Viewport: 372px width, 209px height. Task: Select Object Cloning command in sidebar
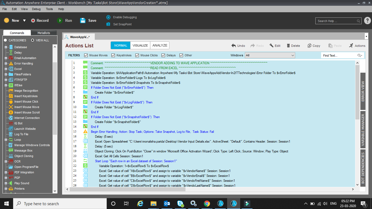[x=24, y=156]
